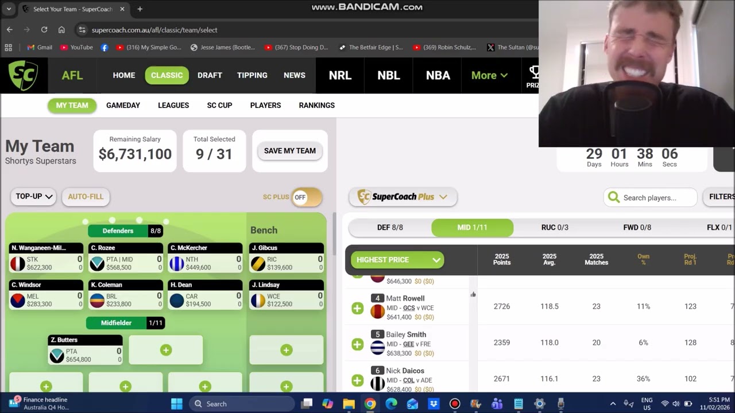Switch to NBL SuperCoach

389,75
